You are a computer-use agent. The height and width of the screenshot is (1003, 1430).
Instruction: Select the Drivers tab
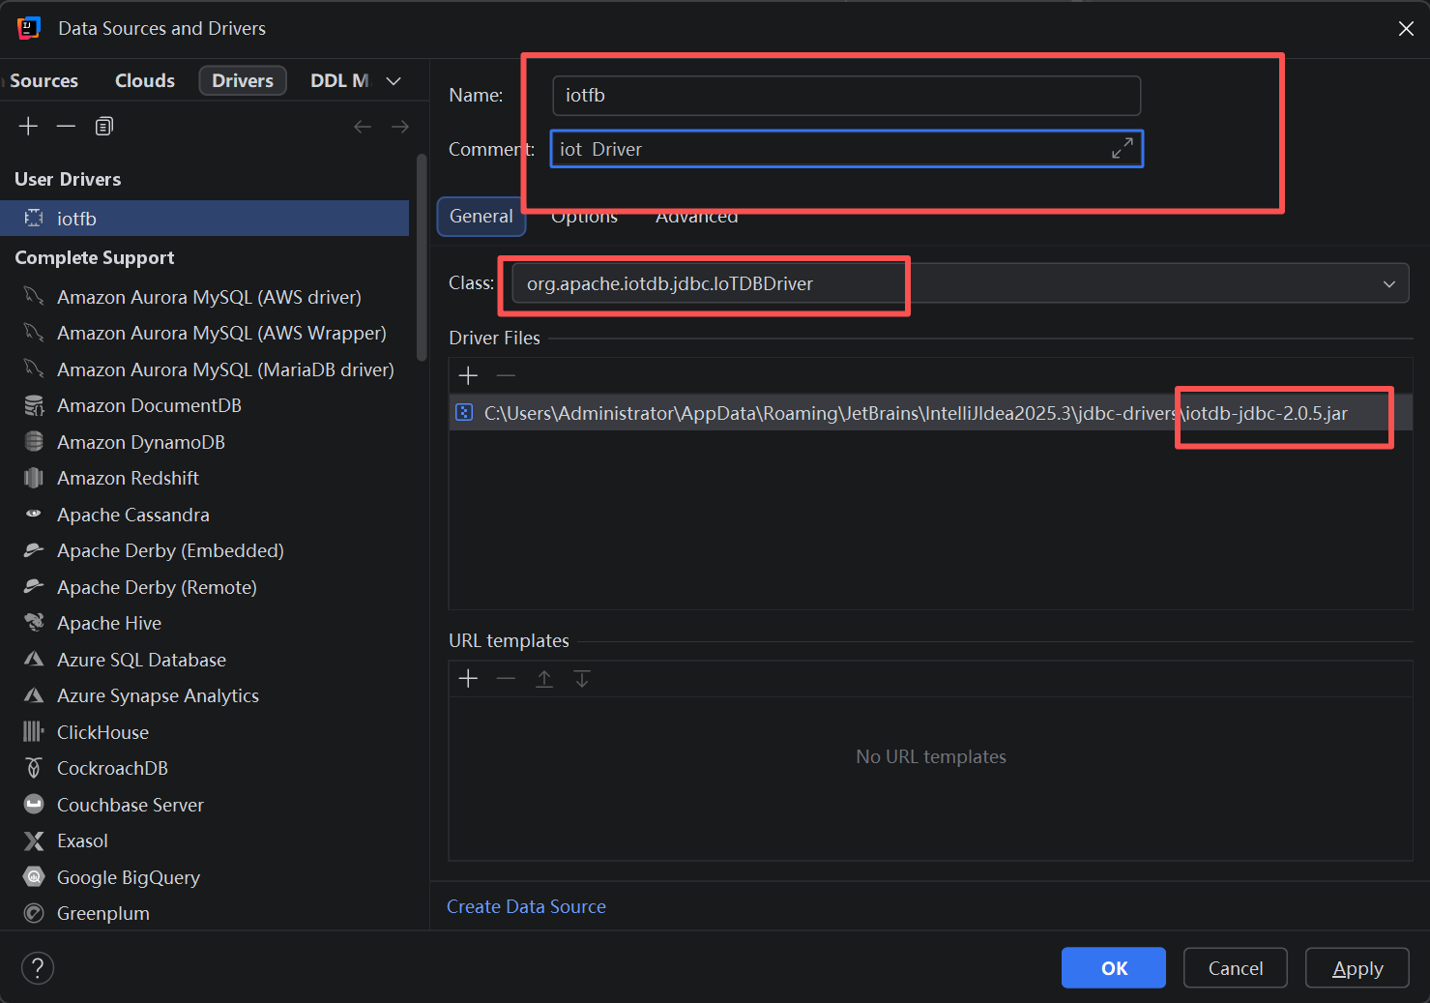point(243,81)
